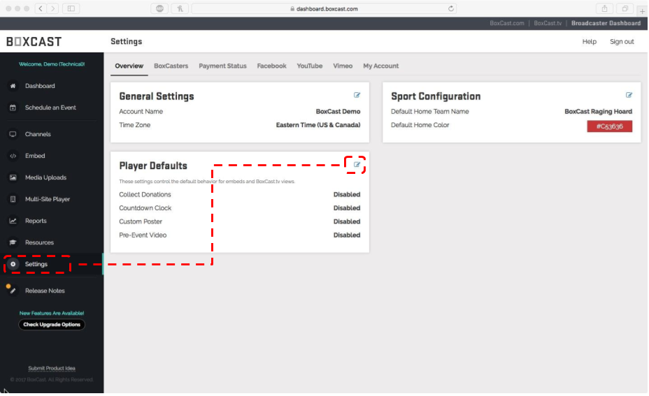Click the #C53636 home color swatch
This screenshot has width=649, height=396.
[609, 126]
